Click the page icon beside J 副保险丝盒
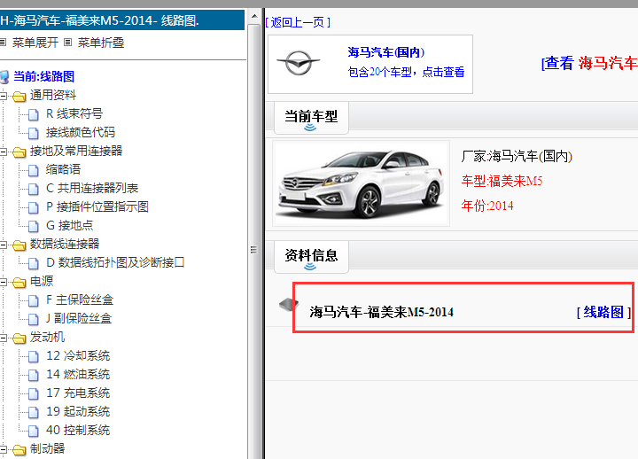Viewport: 638px width, 459px height. click(34, 319)
